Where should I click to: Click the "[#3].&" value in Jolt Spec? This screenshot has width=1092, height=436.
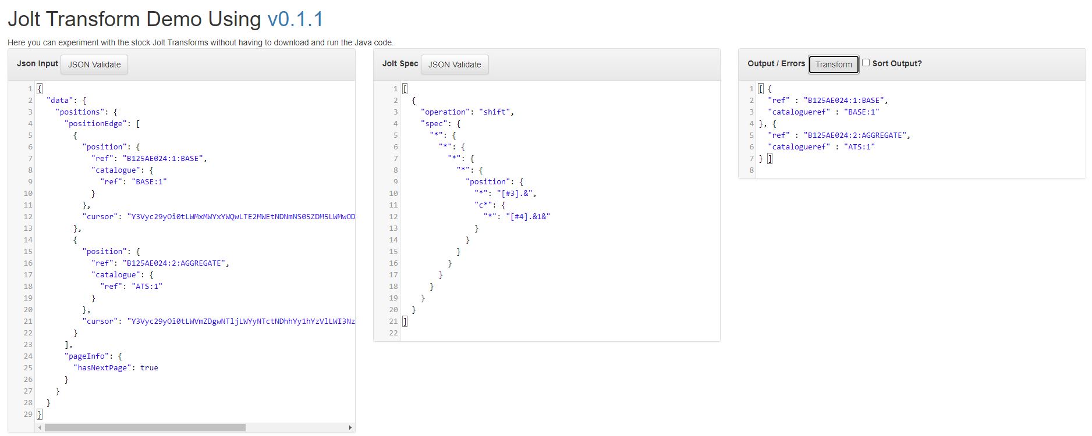click(515, 193)
